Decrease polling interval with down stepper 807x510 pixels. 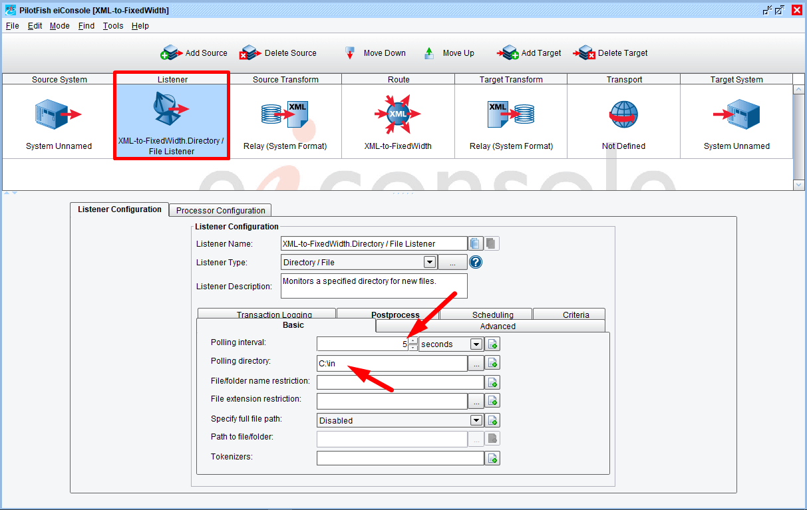pyautogui.click(x=413, y=348)
